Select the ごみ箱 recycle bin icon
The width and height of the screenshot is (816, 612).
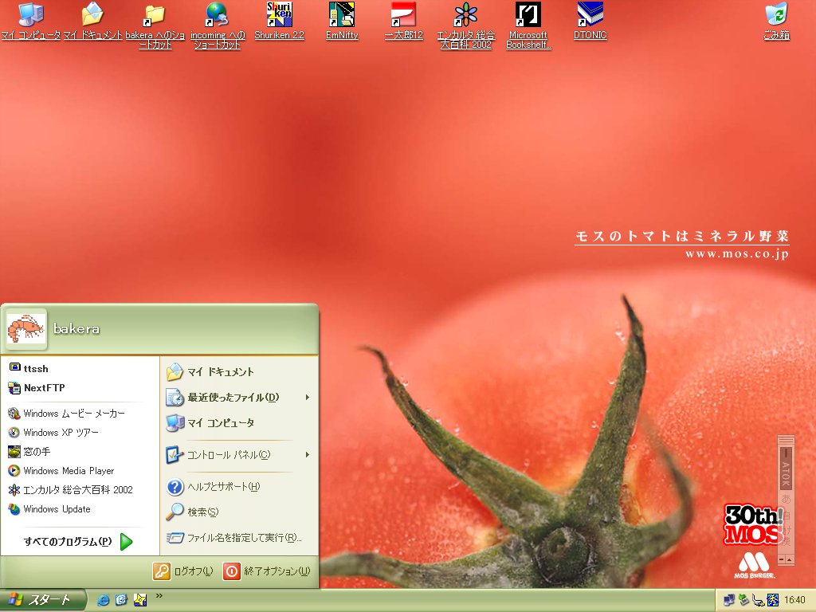pyautogui.click(x=776, y=14)
